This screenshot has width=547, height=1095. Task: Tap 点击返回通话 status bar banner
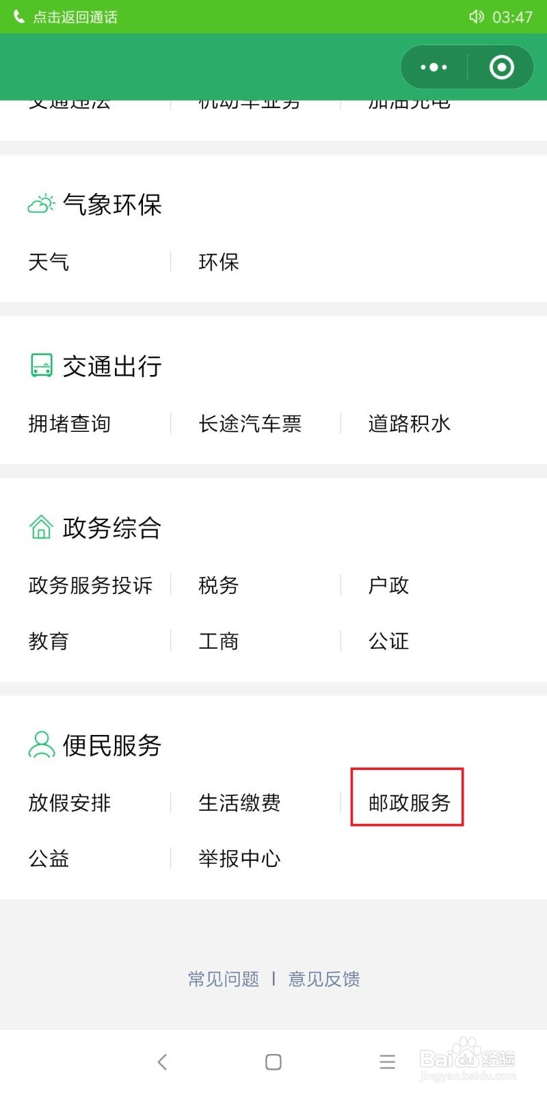(75, 16)
